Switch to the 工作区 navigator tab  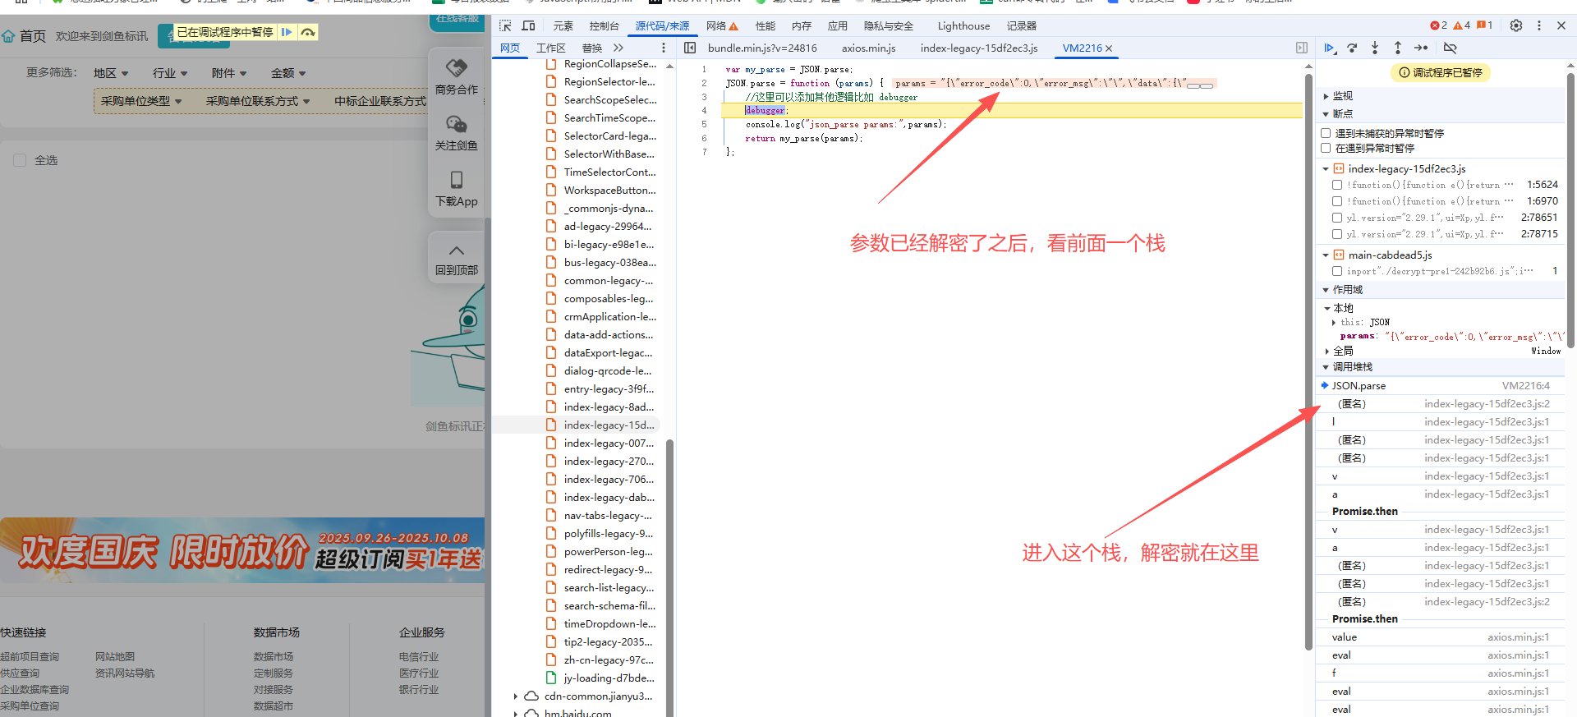click(x=551, y=48)
